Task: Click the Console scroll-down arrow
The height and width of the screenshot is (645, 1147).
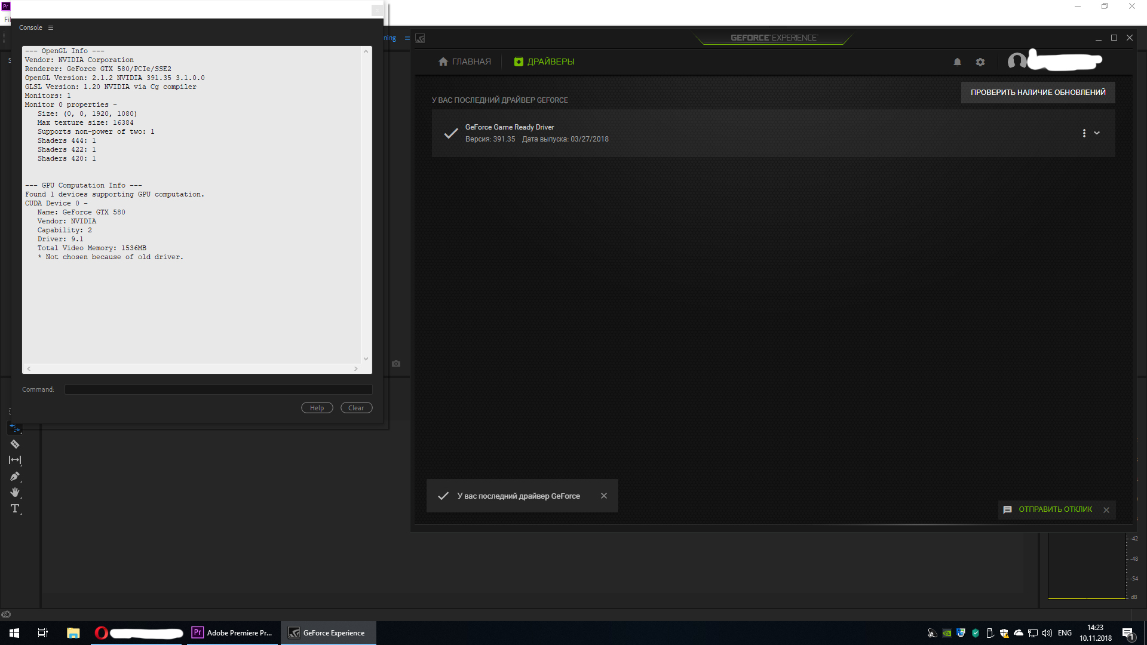Action: pos(366,359)
